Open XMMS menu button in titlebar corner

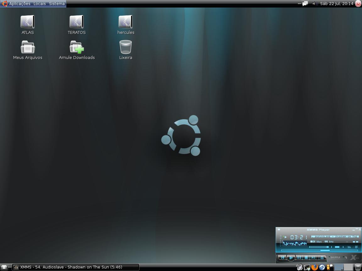pos(279,230)
